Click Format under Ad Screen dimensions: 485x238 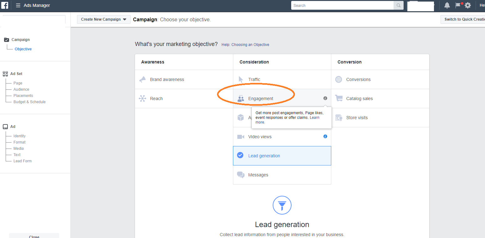(x=19, y=142)
